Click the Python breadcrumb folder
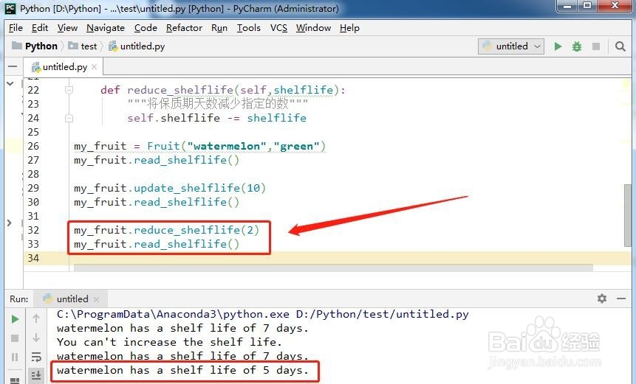 (35, 46)
